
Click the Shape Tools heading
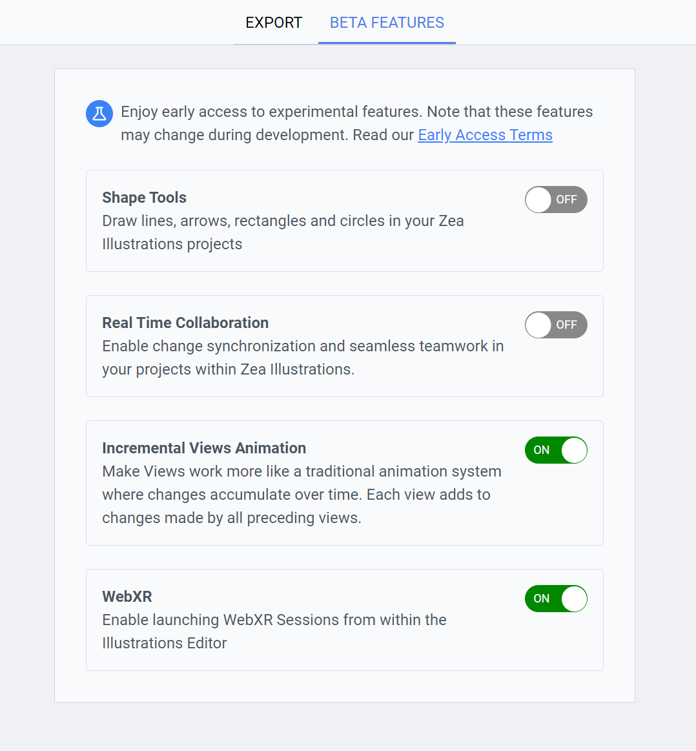tap(144, 198)
